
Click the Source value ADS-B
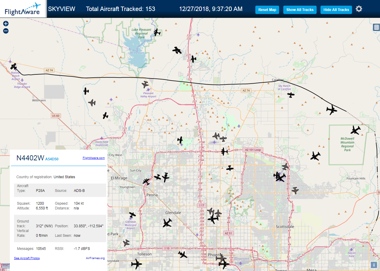[79, 190]
